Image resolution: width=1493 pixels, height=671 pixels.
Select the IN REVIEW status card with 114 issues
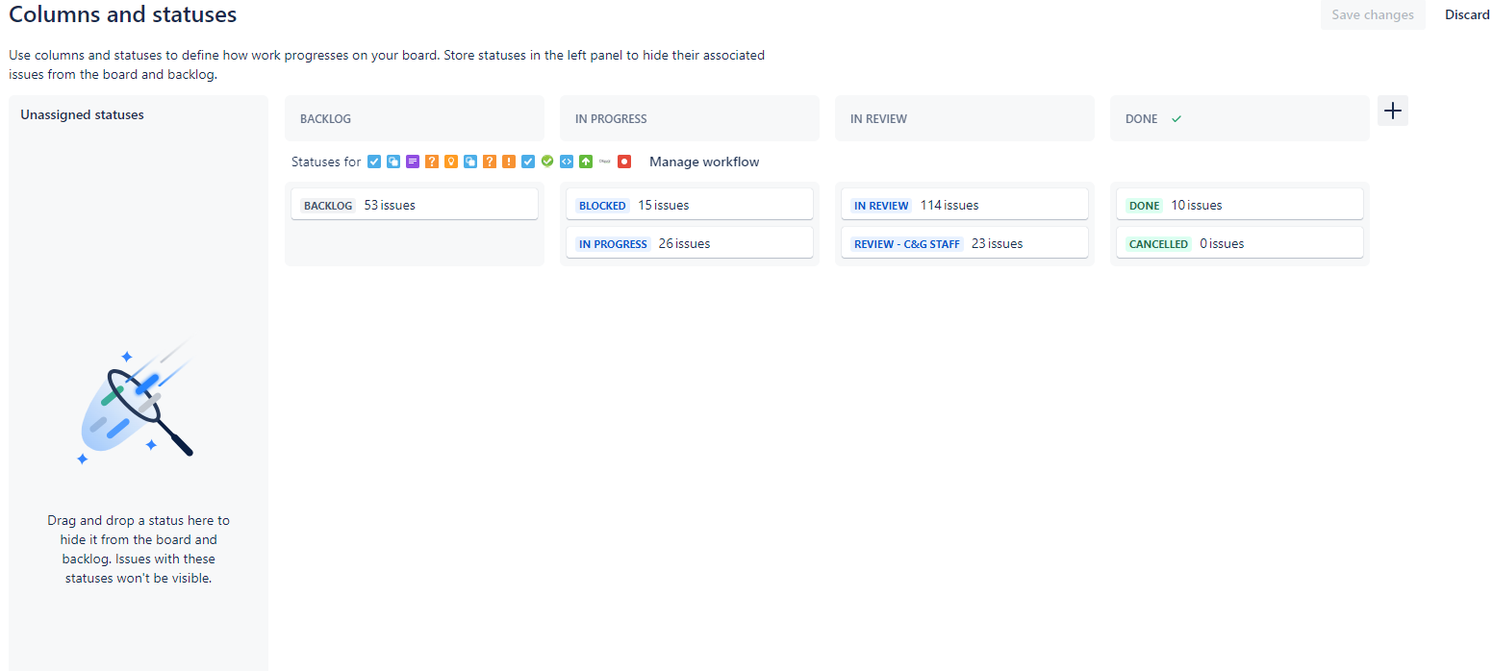point(965,205)
